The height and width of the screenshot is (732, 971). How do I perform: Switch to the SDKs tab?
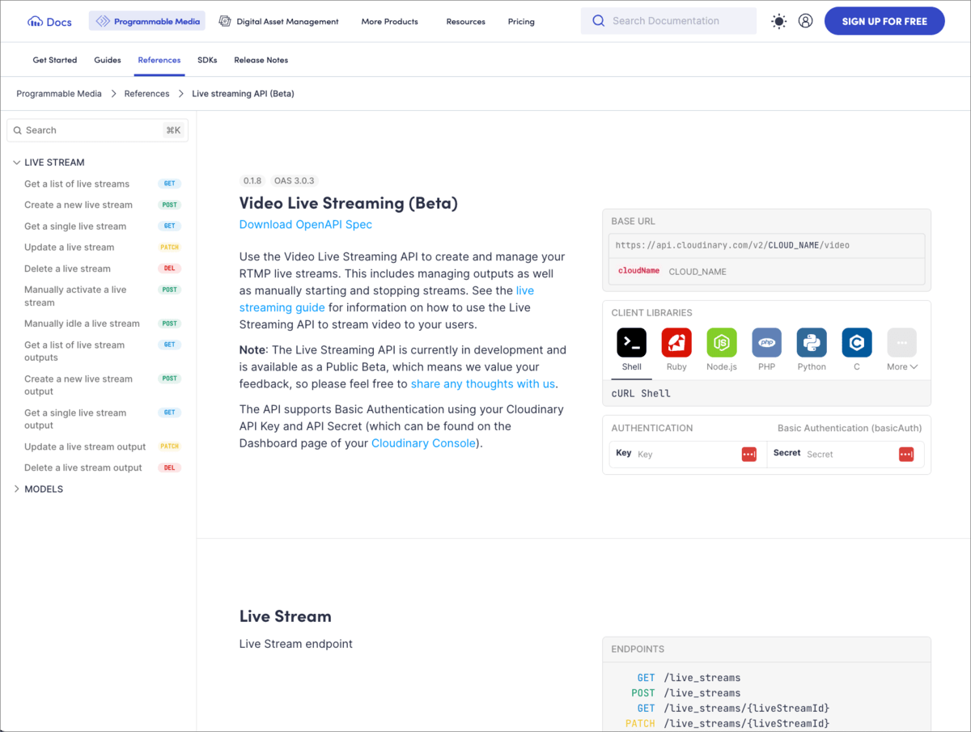207,60
